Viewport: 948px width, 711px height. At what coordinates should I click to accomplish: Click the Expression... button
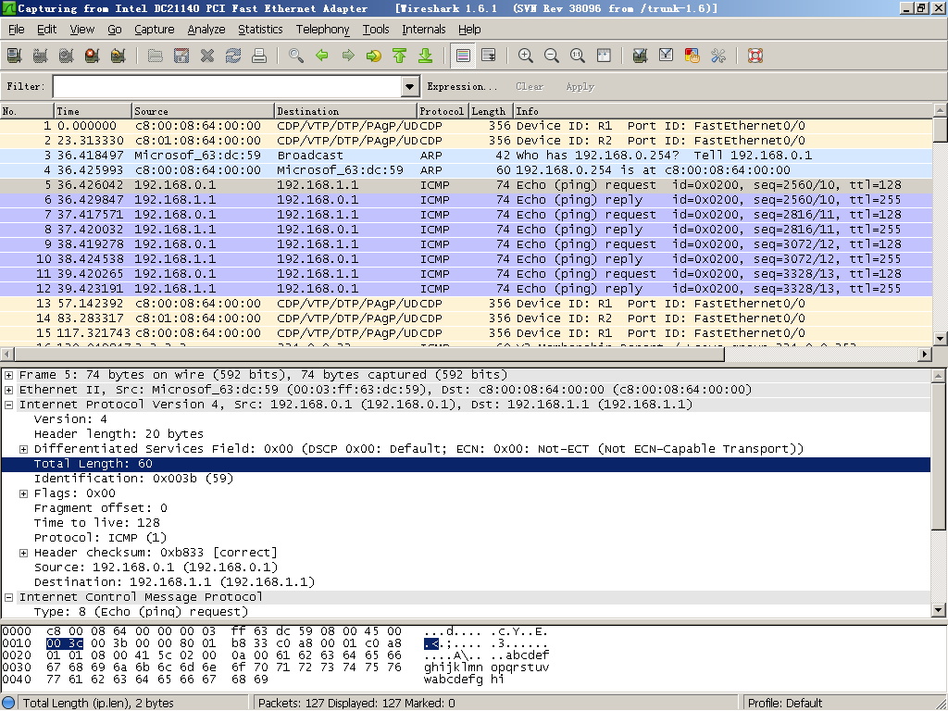point(462,86)
